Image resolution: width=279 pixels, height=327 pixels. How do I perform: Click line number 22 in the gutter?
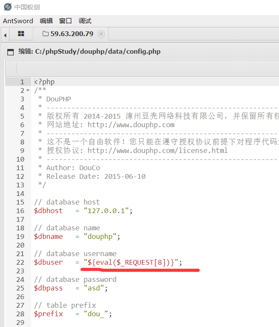point(20,262)
